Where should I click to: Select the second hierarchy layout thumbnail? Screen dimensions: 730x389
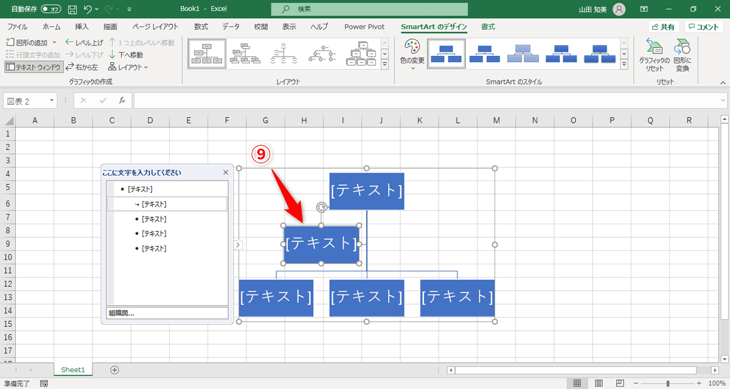click(x=246, y=54)
